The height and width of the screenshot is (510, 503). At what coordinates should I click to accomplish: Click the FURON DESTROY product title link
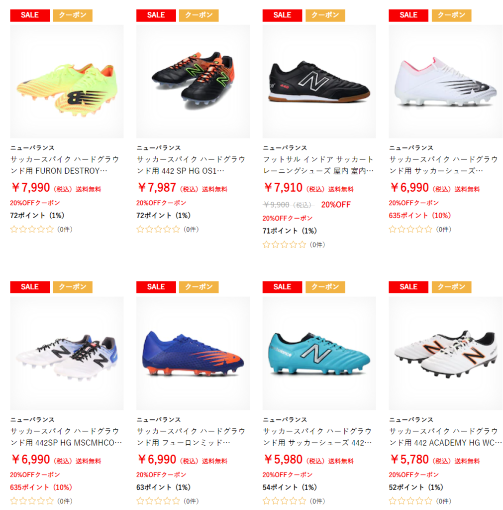point(65,165)
